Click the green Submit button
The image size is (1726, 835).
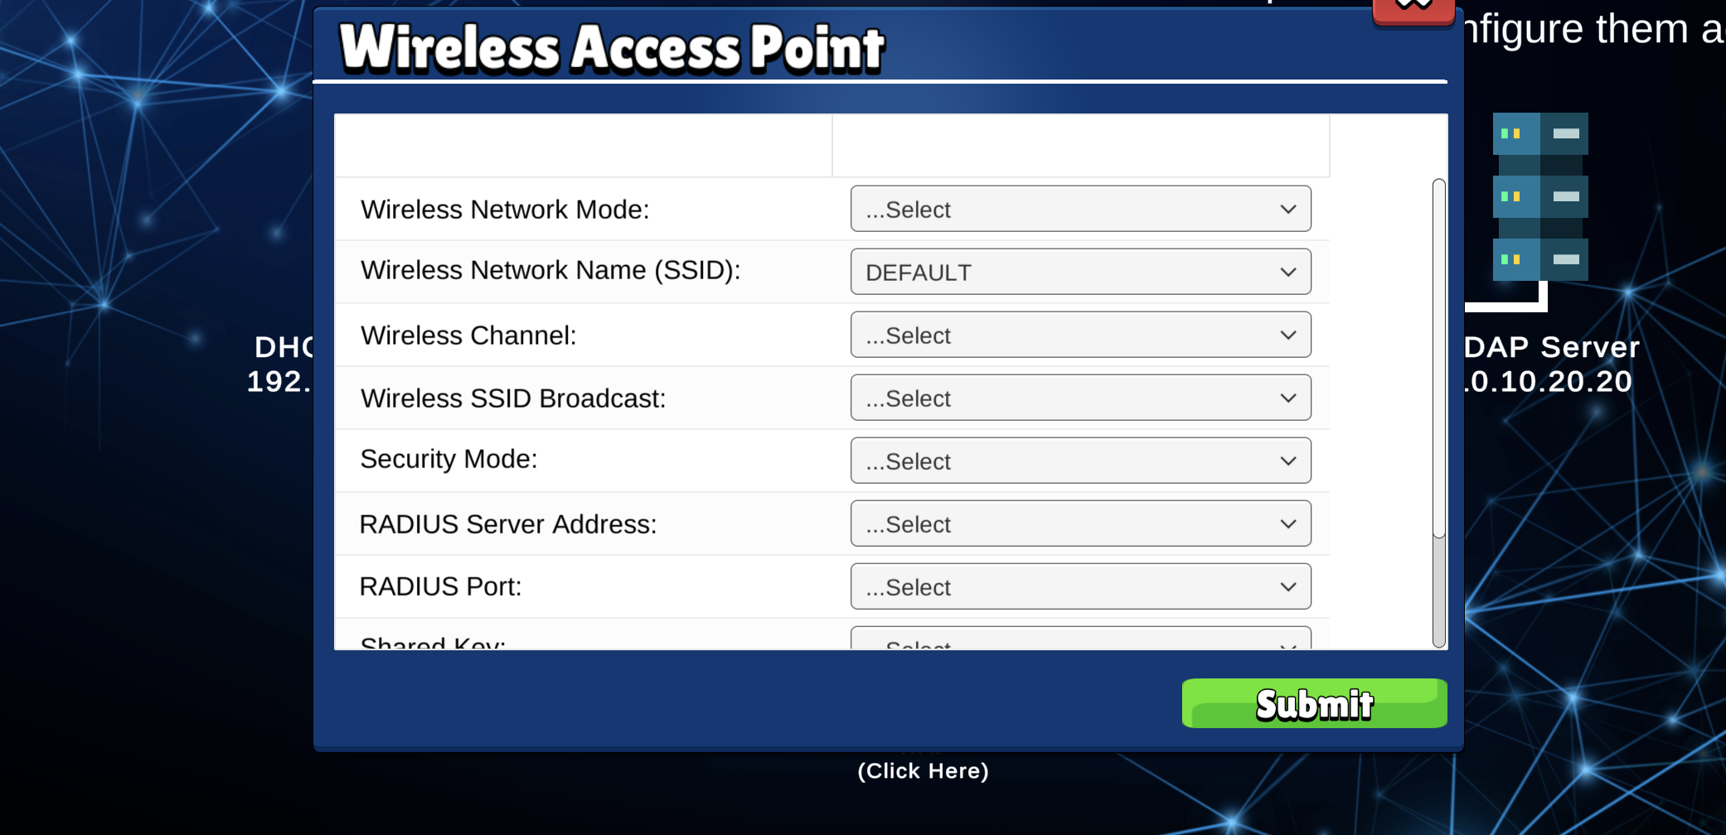point(1314,703)
